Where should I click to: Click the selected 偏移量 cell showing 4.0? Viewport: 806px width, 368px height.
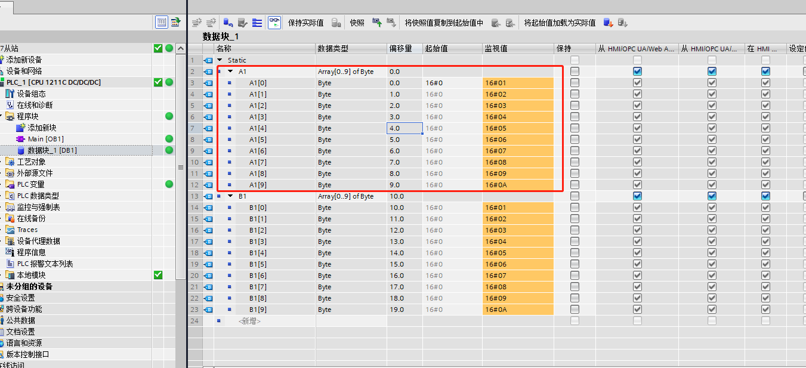click(404, 128)
